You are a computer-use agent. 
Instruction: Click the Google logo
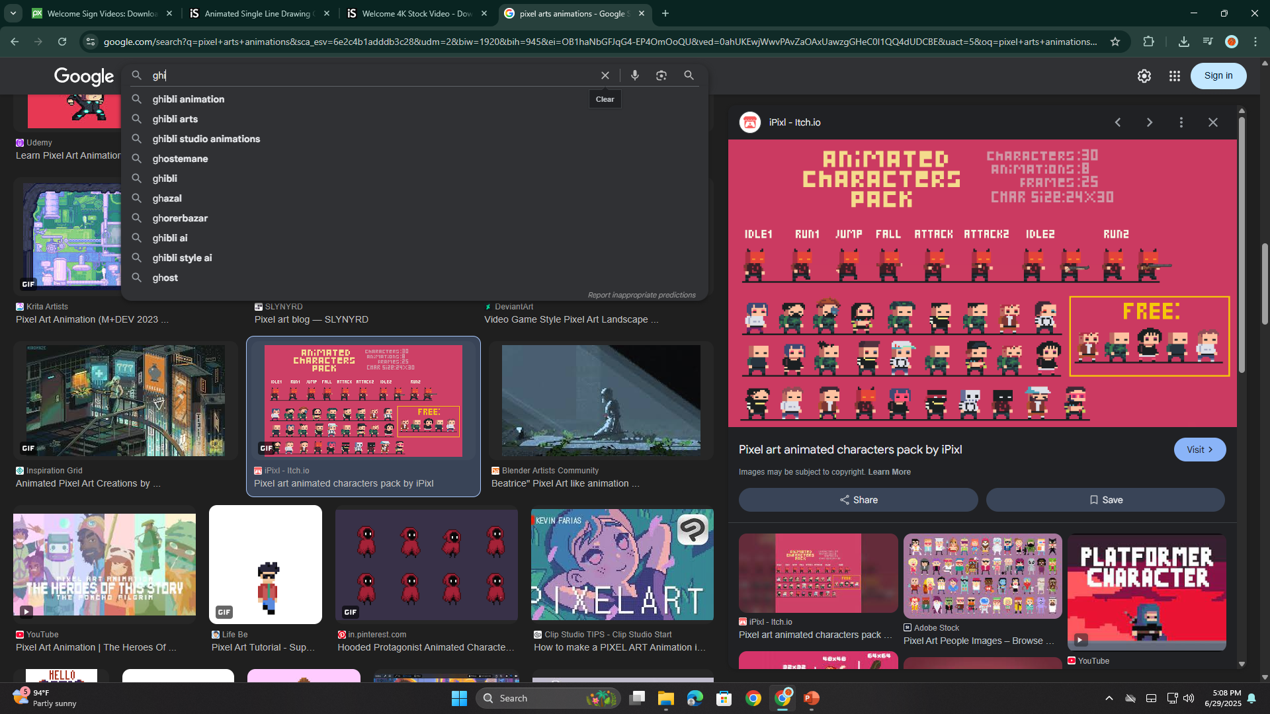84,77
